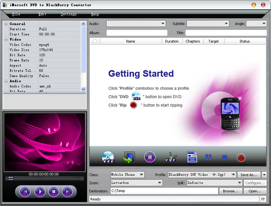
Task: Click the scissors trim toolbar icon
Action: [171, 157]
